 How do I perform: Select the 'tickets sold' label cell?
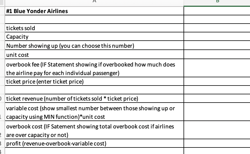point(94,28)
